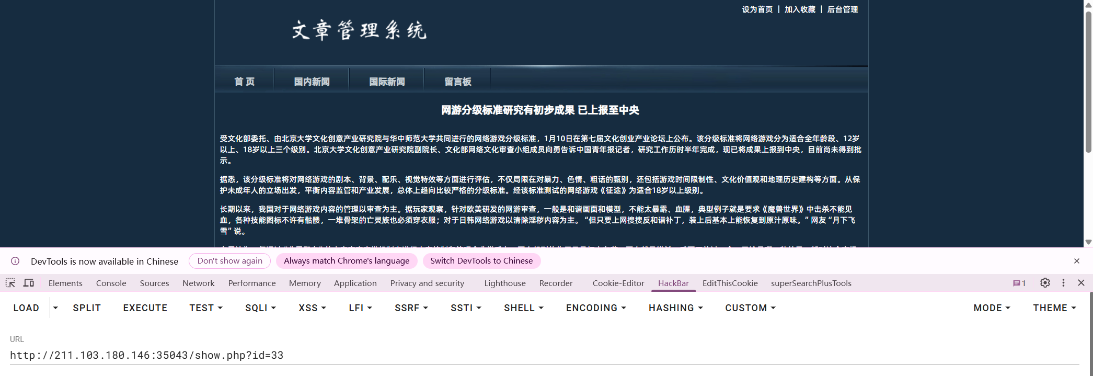Click the Don't show again button

(x=229, y=261)
